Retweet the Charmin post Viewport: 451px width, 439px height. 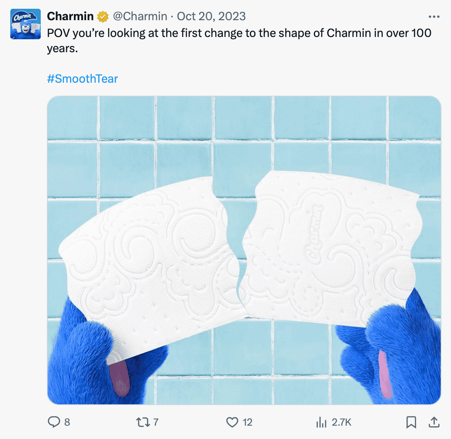[x=143, y=422]
